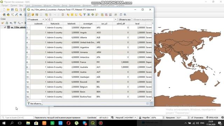Click Type to locate search box
Screen dimensions: 224x126
point(17,118)
